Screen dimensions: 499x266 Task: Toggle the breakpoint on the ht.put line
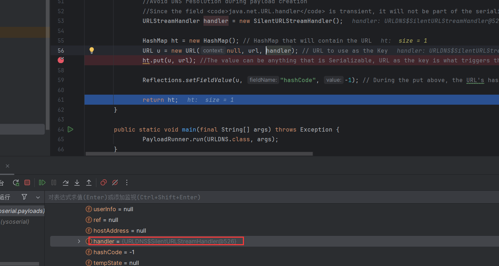[61, 60]
